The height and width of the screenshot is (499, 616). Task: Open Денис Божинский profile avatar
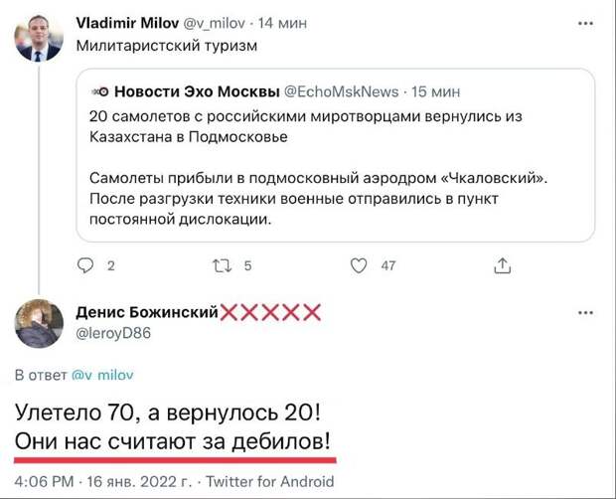pyautogui.click(x=39, y=323)
